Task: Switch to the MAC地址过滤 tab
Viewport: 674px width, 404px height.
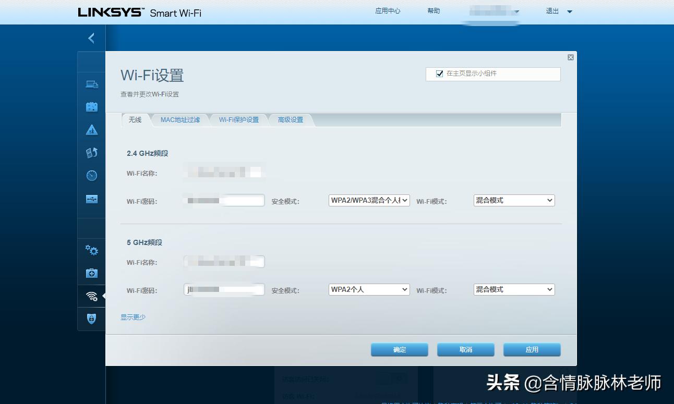Action: coord(180,119)
